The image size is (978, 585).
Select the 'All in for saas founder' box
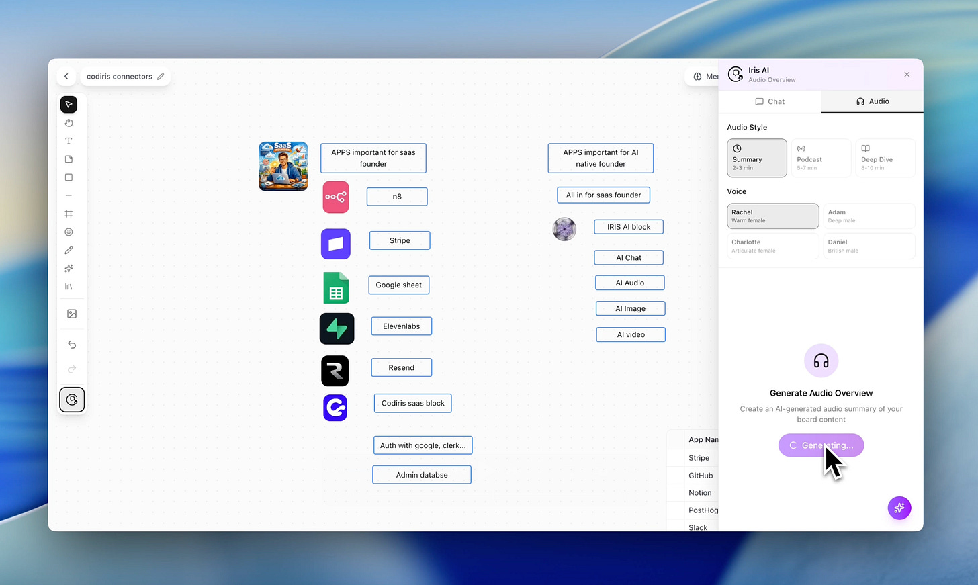click(x=604, y=195)
